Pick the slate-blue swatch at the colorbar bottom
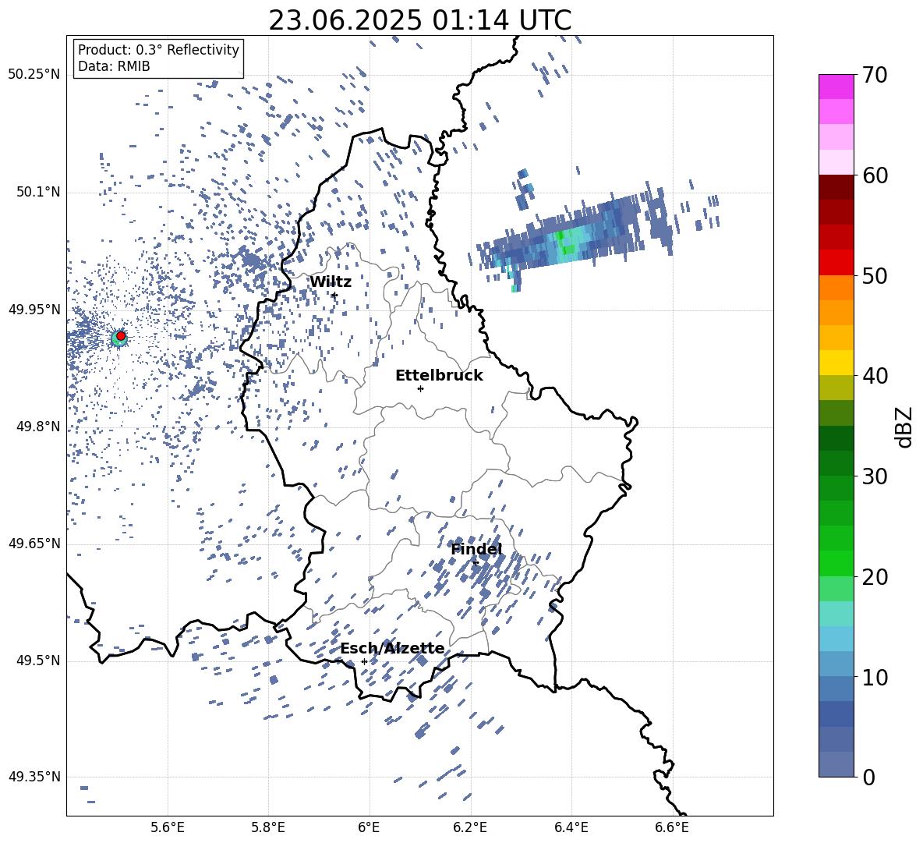This screenshot has height=843, width=923. click(x=836, y=764)
